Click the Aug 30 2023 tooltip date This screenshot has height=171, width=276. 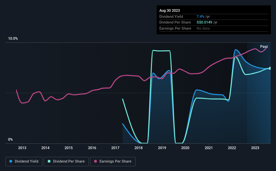pos(169,10)
